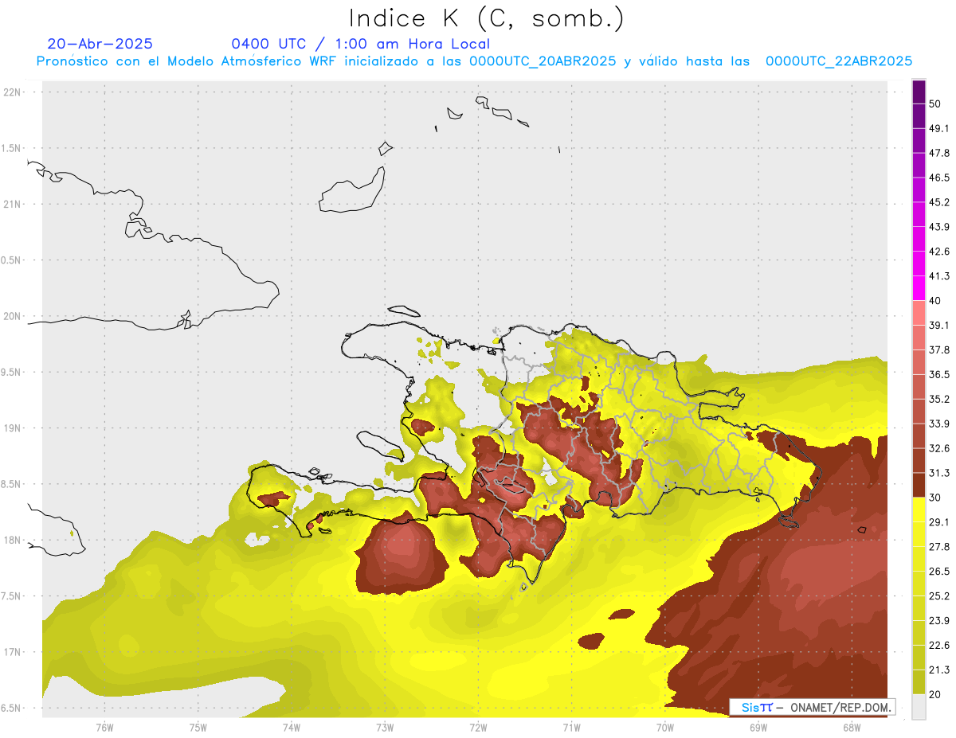The width and height of the screenshot is (956, 738).
Task: Click the '18N' latitude label
Action: [x=12, y=540]
